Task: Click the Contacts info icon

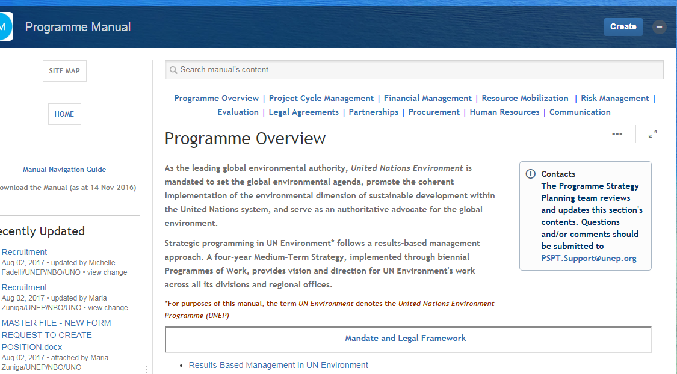Action: (x=530, y=174)
